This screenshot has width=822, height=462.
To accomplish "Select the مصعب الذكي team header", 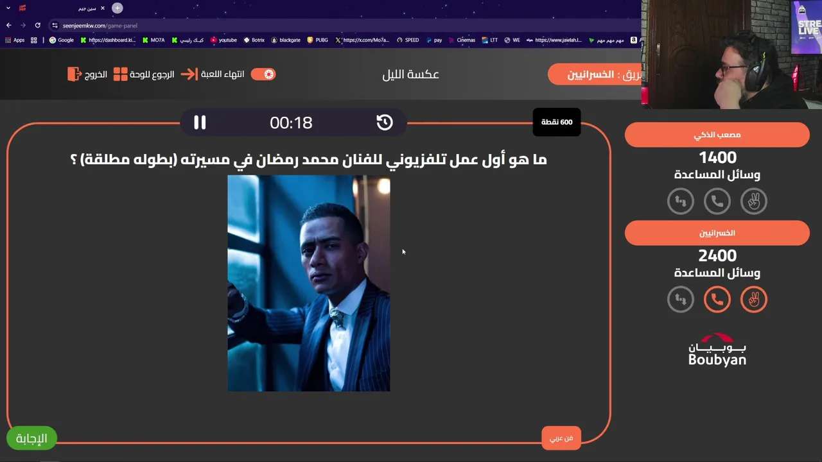I will (x=717, y=135).
